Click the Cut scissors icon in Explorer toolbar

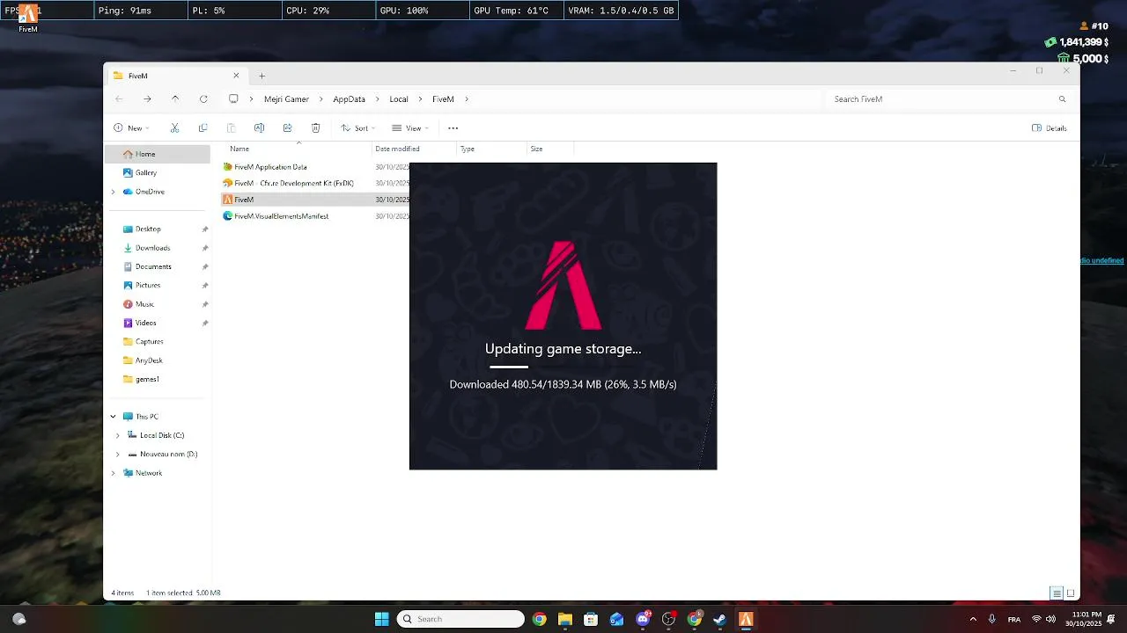point(174,127)
